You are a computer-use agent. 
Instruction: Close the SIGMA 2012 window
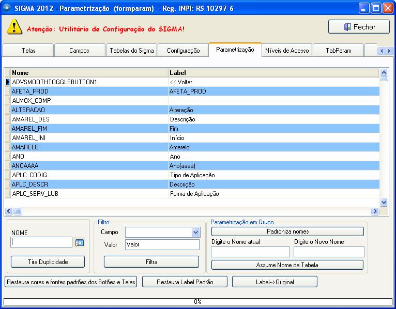click(387, 8)
